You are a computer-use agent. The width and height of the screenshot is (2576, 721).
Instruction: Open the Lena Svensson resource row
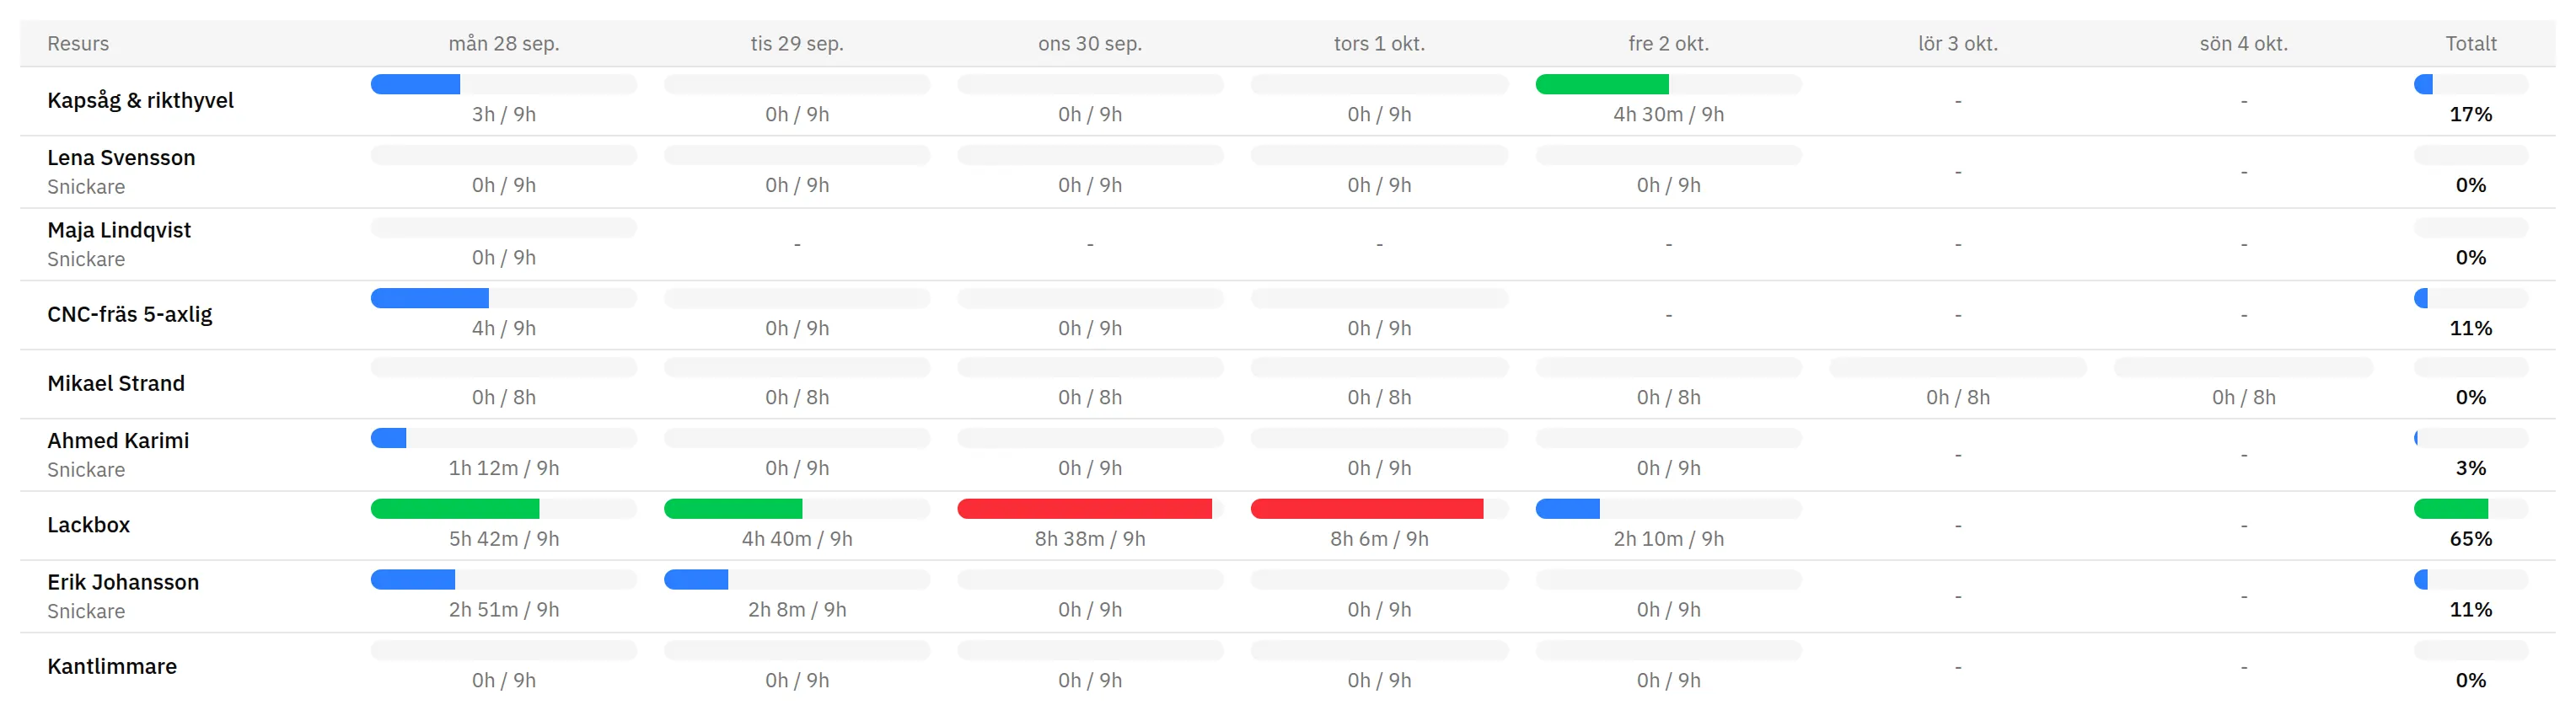click(1287, 172)
